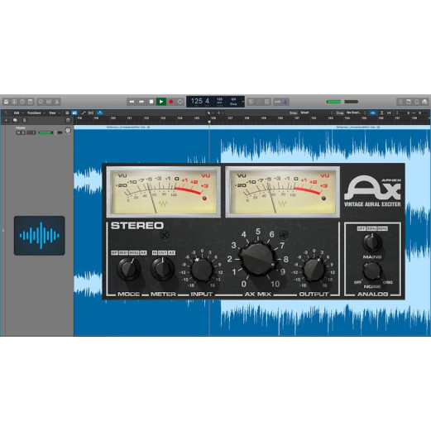Click the playhead marker in the ruler

[x=209, y=122]
